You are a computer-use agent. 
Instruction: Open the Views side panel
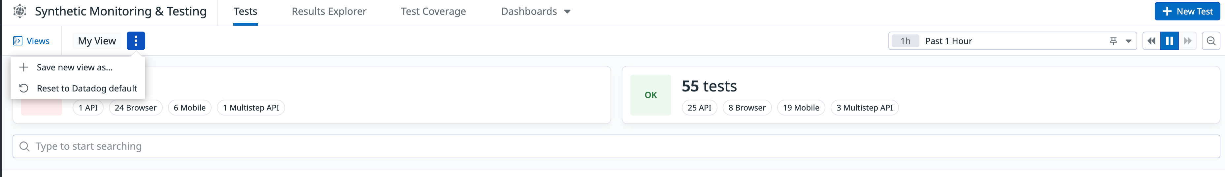(x=31, y=41)
